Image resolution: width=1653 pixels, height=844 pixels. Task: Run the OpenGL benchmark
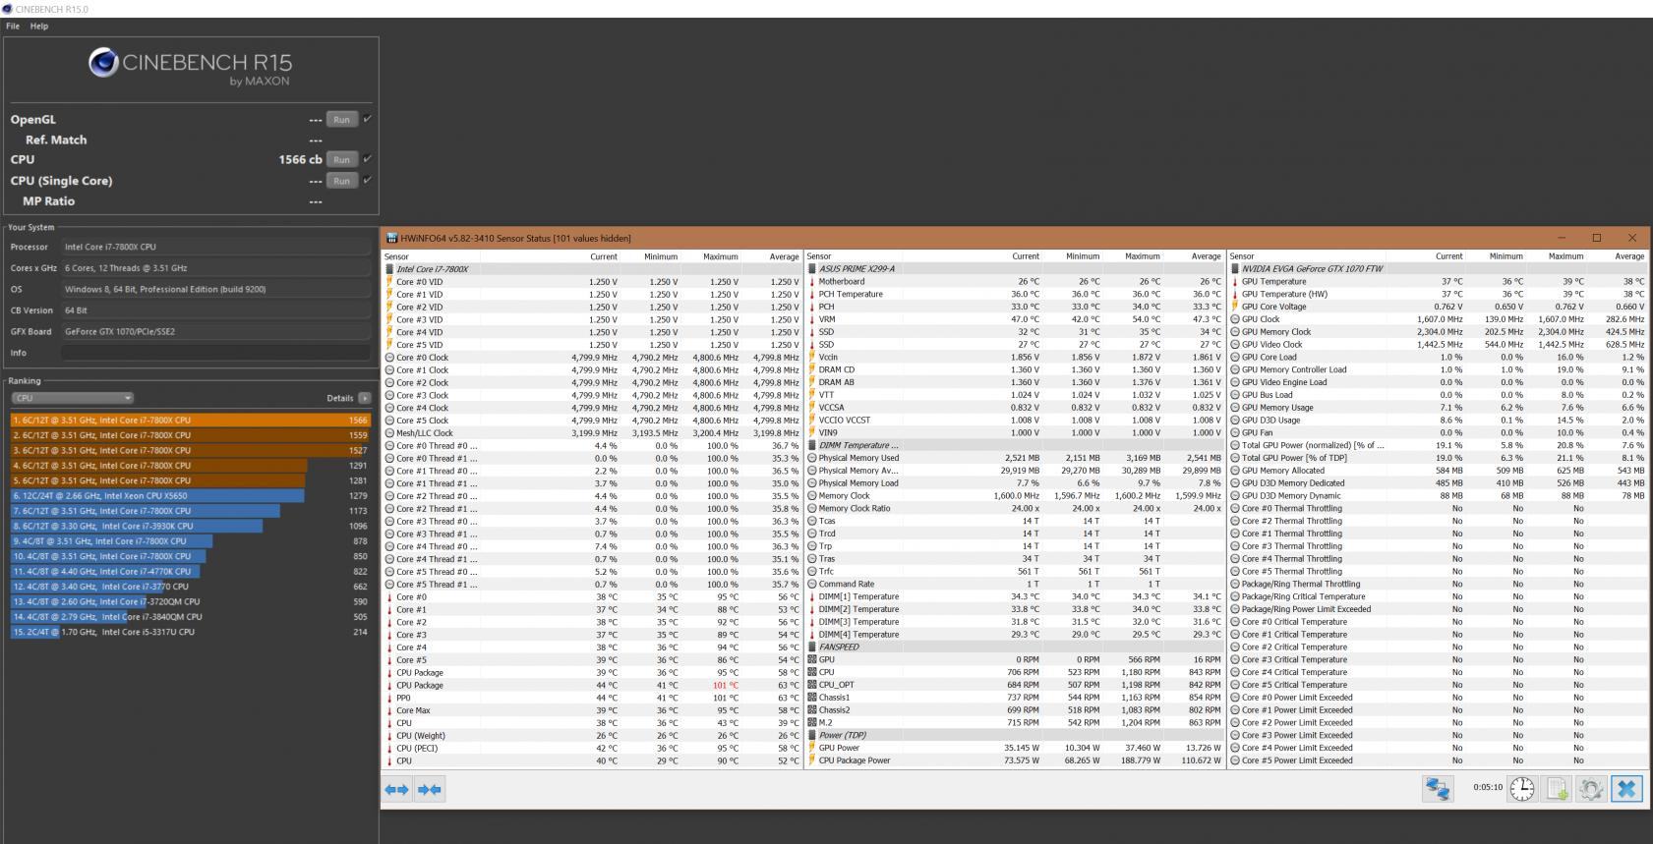[341, 120]
